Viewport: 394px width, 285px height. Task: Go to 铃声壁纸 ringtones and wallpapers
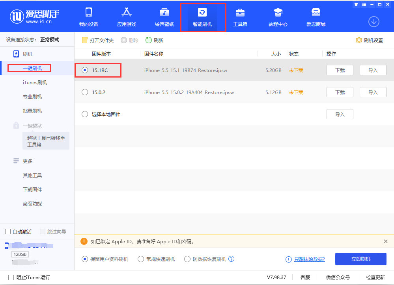point(164,17)
